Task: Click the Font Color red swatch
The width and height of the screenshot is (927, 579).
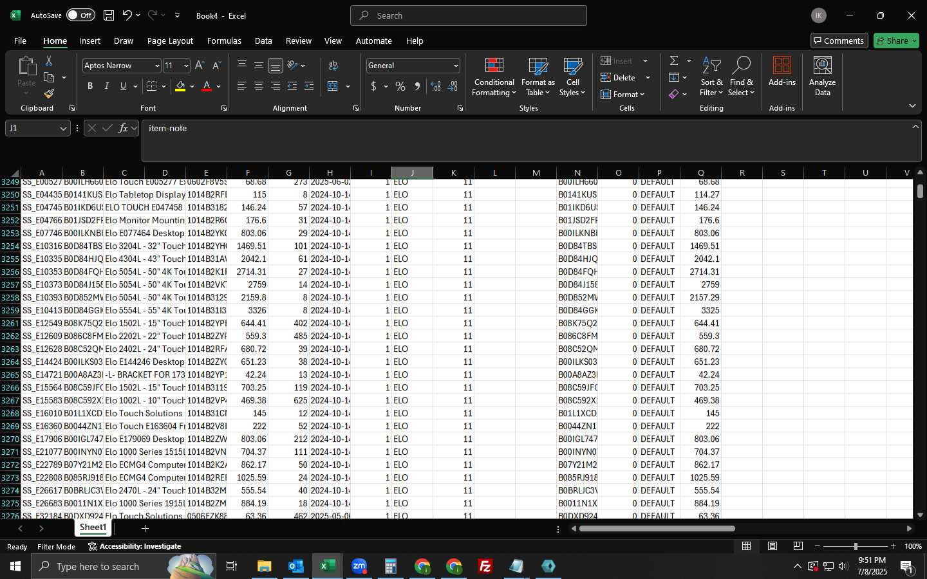Action: click(x=207, y=86)
